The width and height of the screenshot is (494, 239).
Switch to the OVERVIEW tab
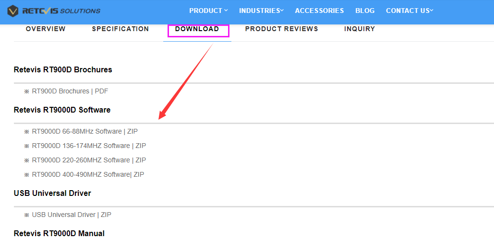pyautogui.click(x=46, y=29)
